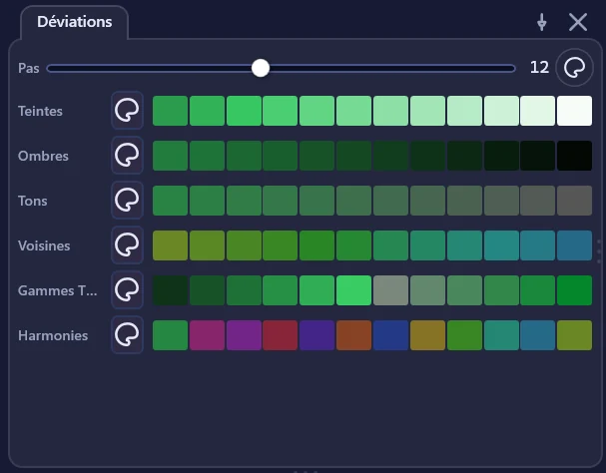
Task: Click the Pas slider handle
Action: coord(261,68)
